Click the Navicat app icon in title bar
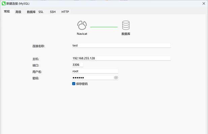 (x=4, y=3)
